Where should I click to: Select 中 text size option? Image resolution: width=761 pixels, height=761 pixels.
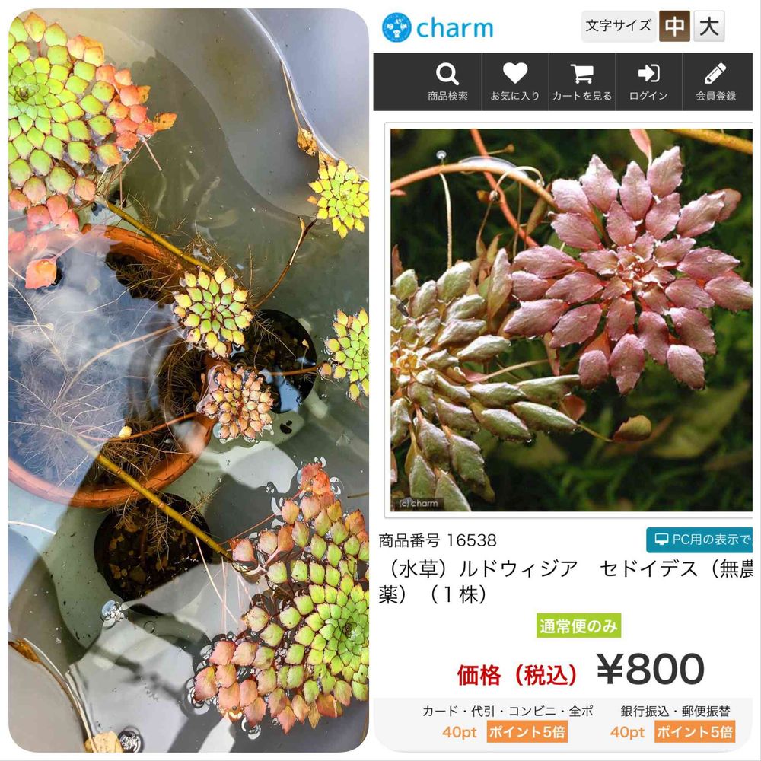(x=674, y=26)
